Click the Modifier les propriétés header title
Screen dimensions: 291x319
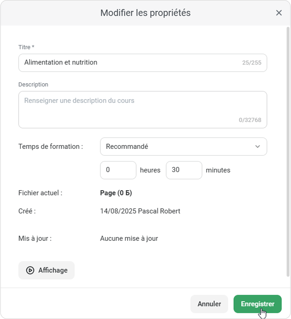click(145, 13)
